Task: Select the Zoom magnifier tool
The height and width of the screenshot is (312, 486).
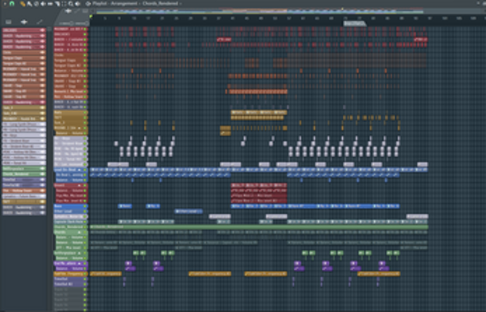Action: pyautogui.click(x=71, y=4)
